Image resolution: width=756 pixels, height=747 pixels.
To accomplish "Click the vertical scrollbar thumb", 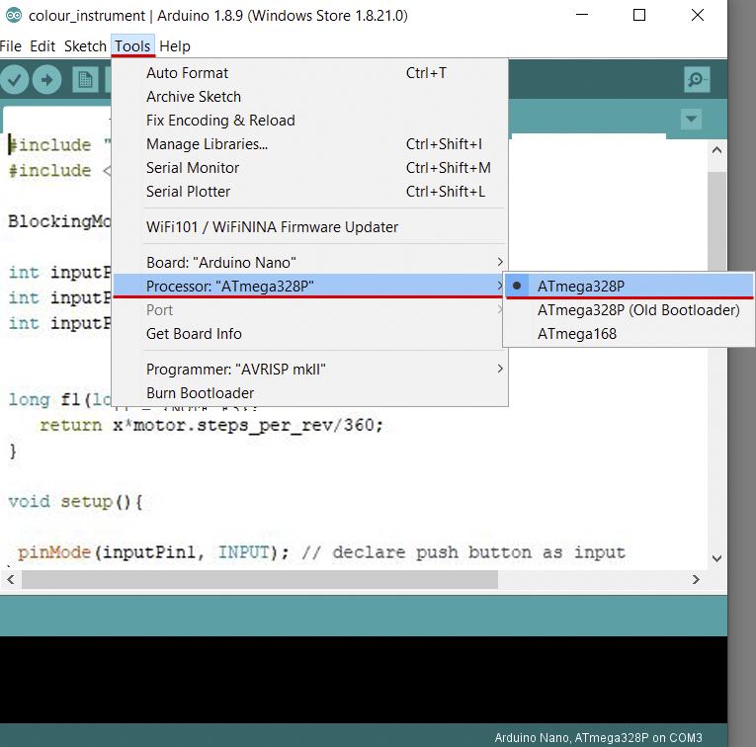I will [716, 220].
